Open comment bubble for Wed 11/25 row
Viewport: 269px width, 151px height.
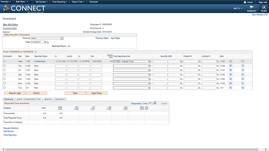(x=4, y=61)
